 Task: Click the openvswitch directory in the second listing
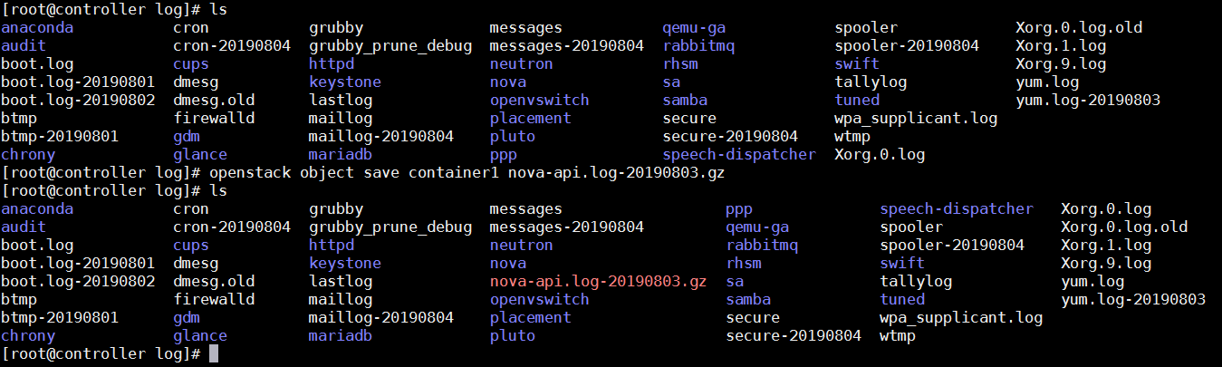click(540, 300)
